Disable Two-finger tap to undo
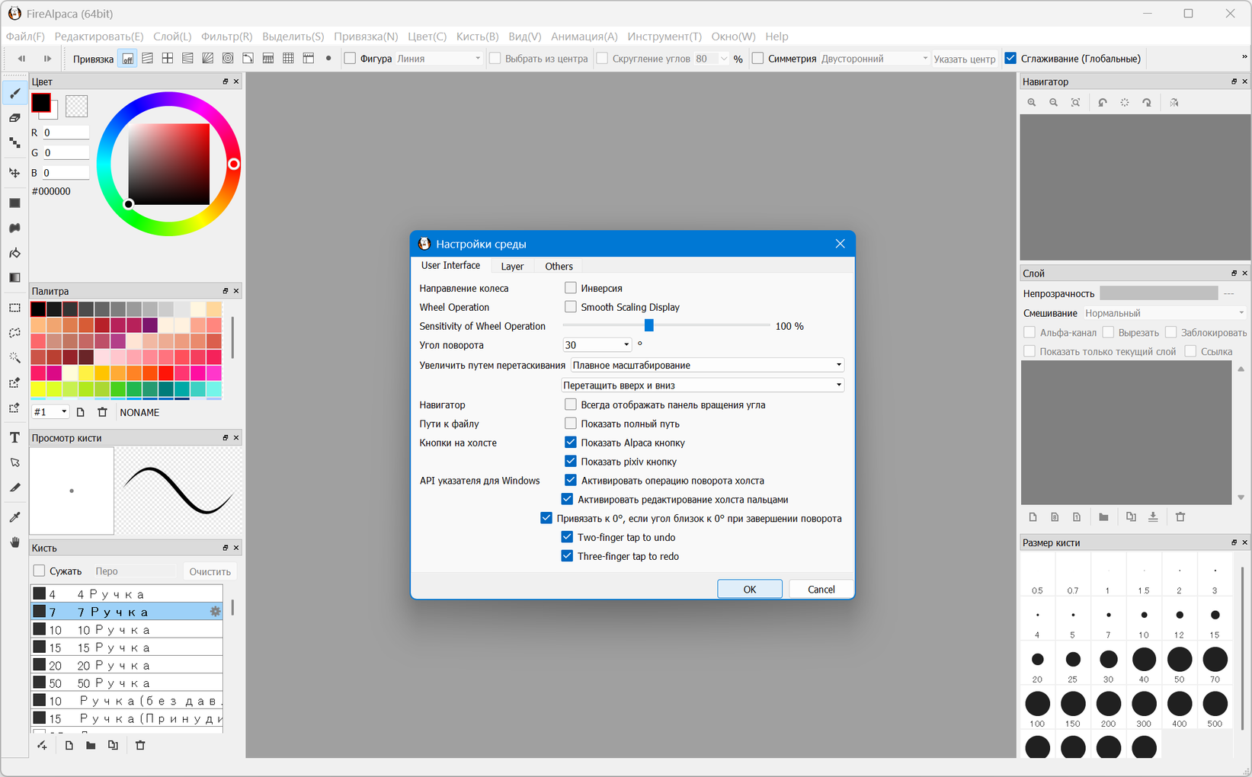 (567, 537)
